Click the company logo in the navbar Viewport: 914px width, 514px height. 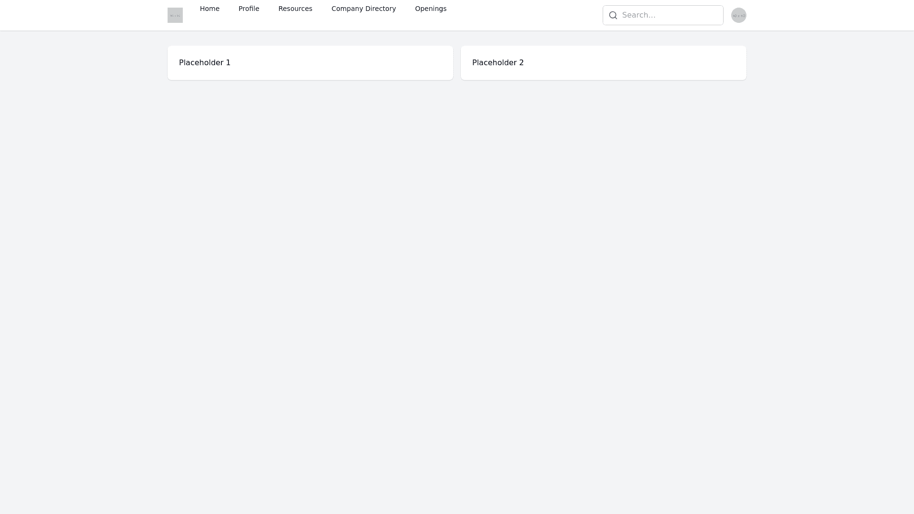175,15
